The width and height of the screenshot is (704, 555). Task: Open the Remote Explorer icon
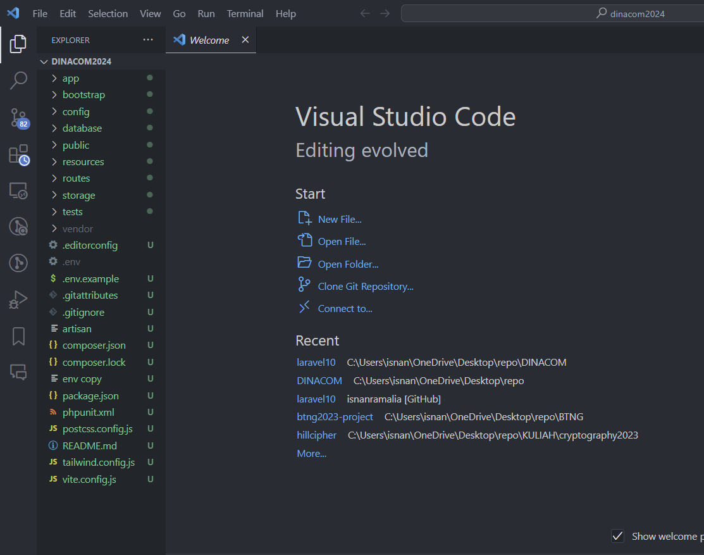pos(18,189)
